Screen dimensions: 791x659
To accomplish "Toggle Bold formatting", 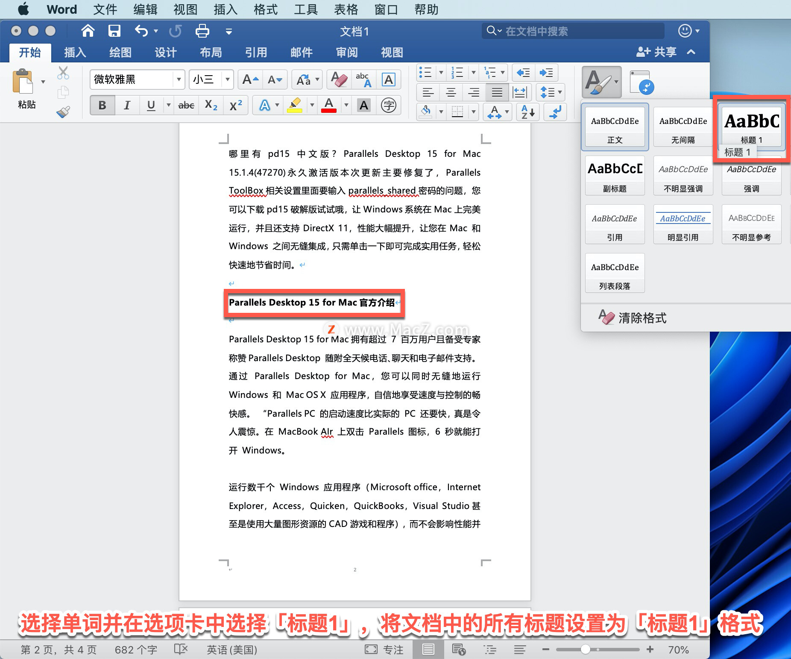I will [102, 105].
